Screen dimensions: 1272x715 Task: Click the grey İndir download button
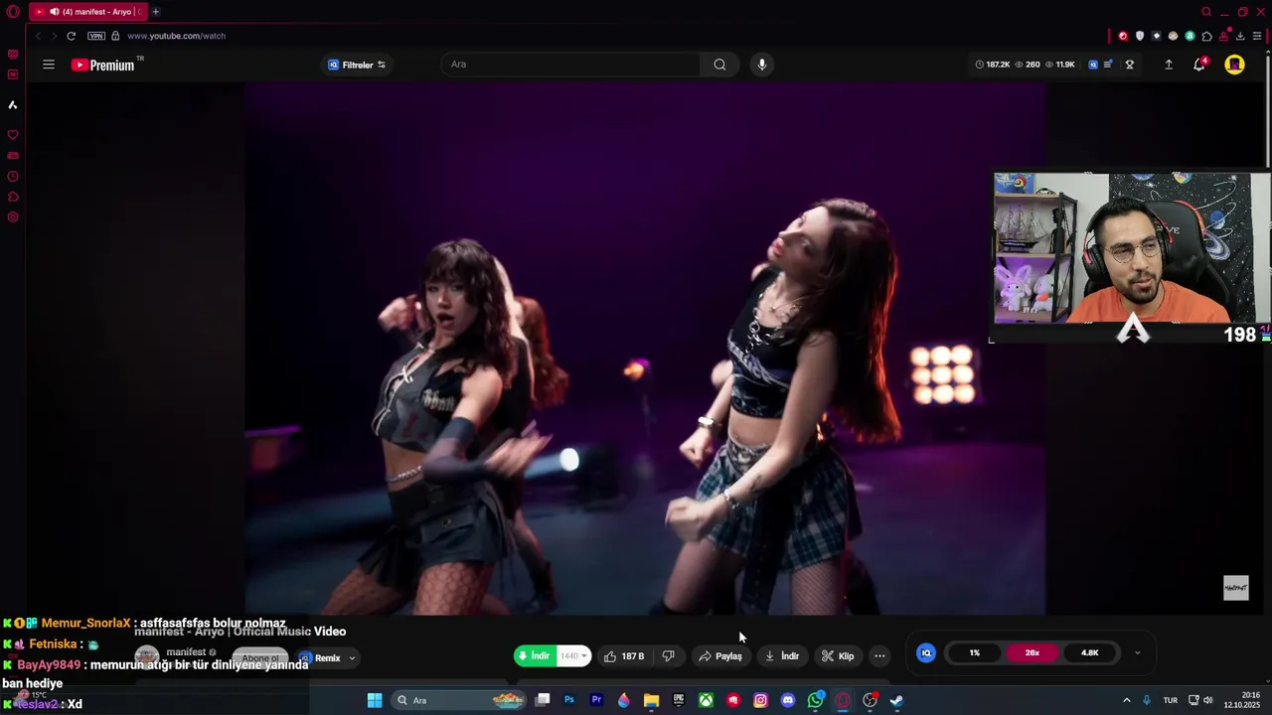point(782,656)
